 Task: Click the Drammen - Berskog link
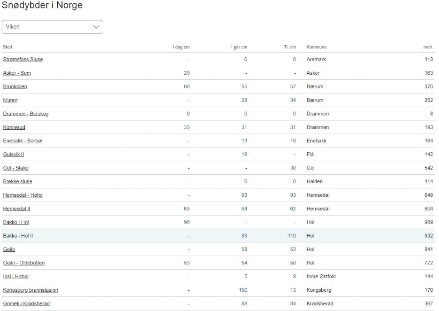click(26, 114)
